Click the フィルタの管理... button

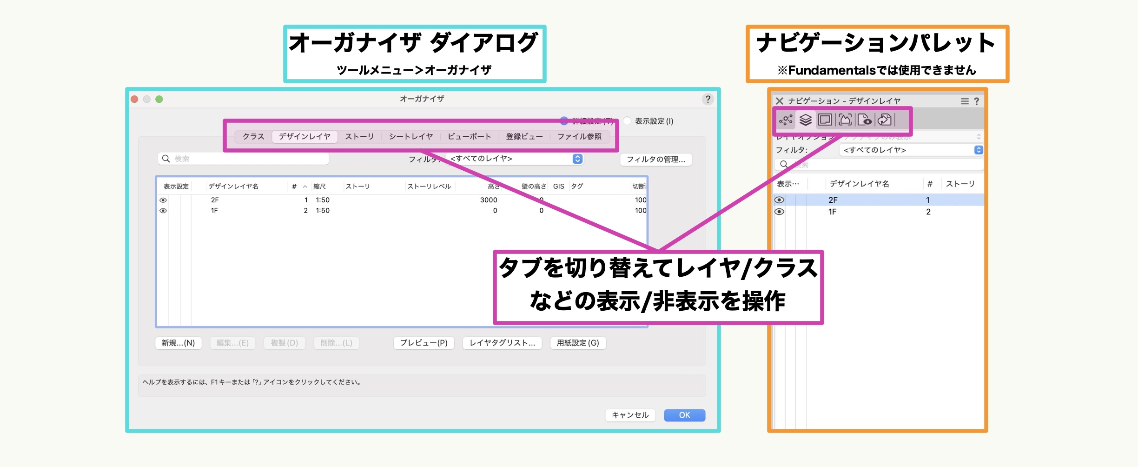655,160
